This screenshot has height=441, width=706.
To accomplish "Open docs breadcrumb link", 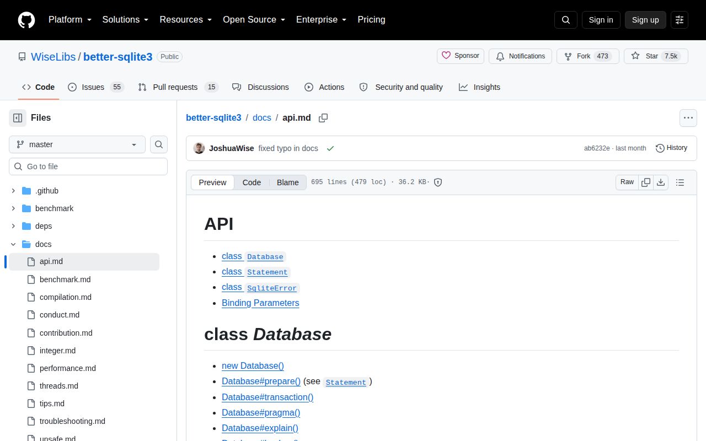I will [262, 117].
